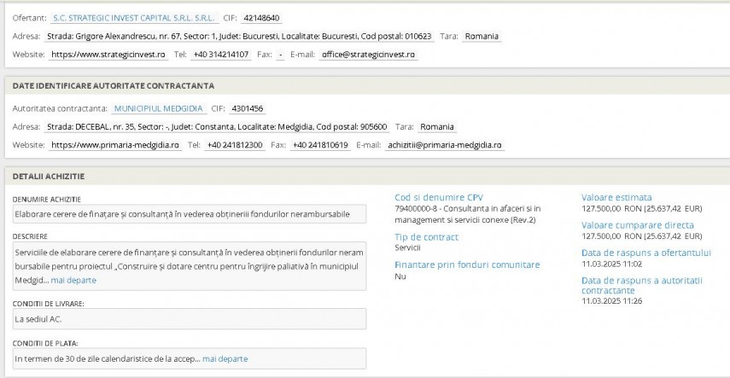Viewport: 730px width, 378px height.
Task: Click the authority fax number field
Action: [x=320, y=145]
